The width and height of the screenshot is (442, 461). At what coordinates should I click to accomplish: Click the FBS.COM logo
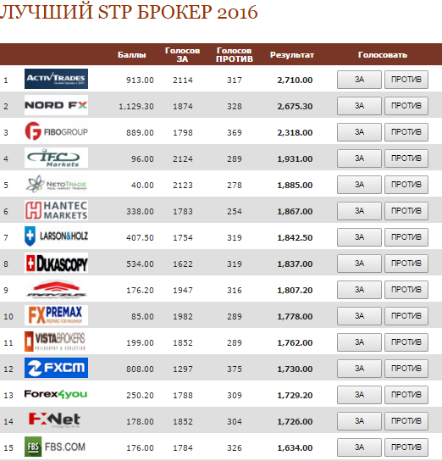55,447
